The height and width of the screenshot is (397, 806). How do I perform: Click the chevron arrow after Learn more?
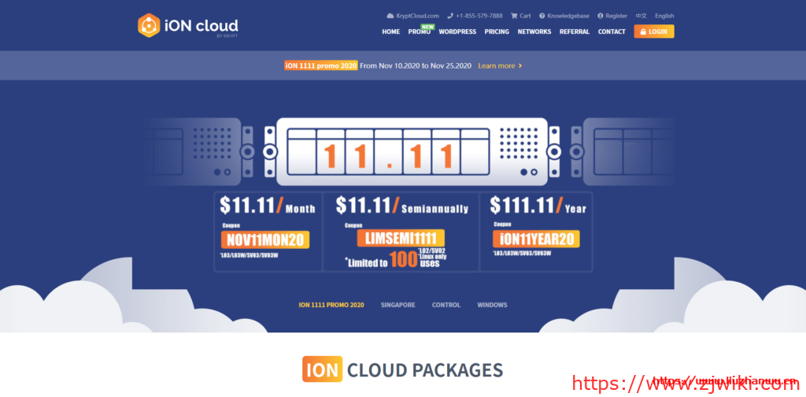point(520,66)
